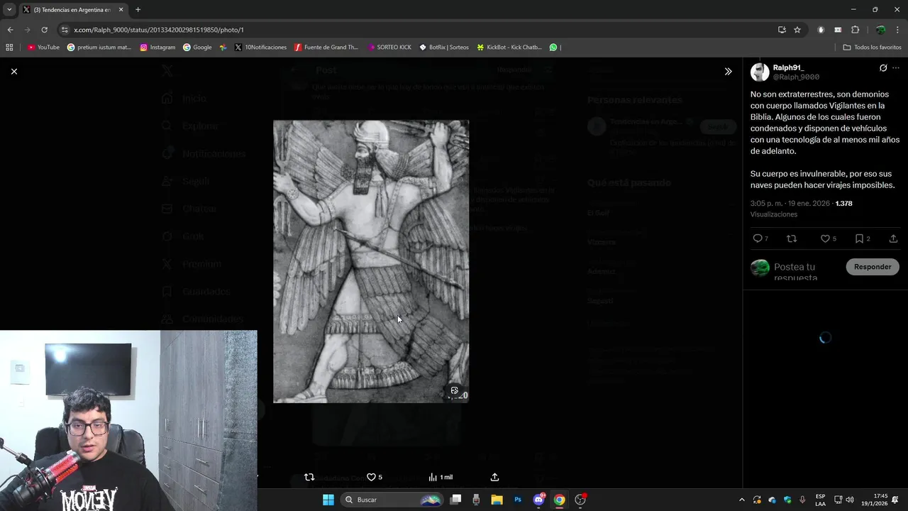Expand the Todos los favoritos folder

(872, 48)
